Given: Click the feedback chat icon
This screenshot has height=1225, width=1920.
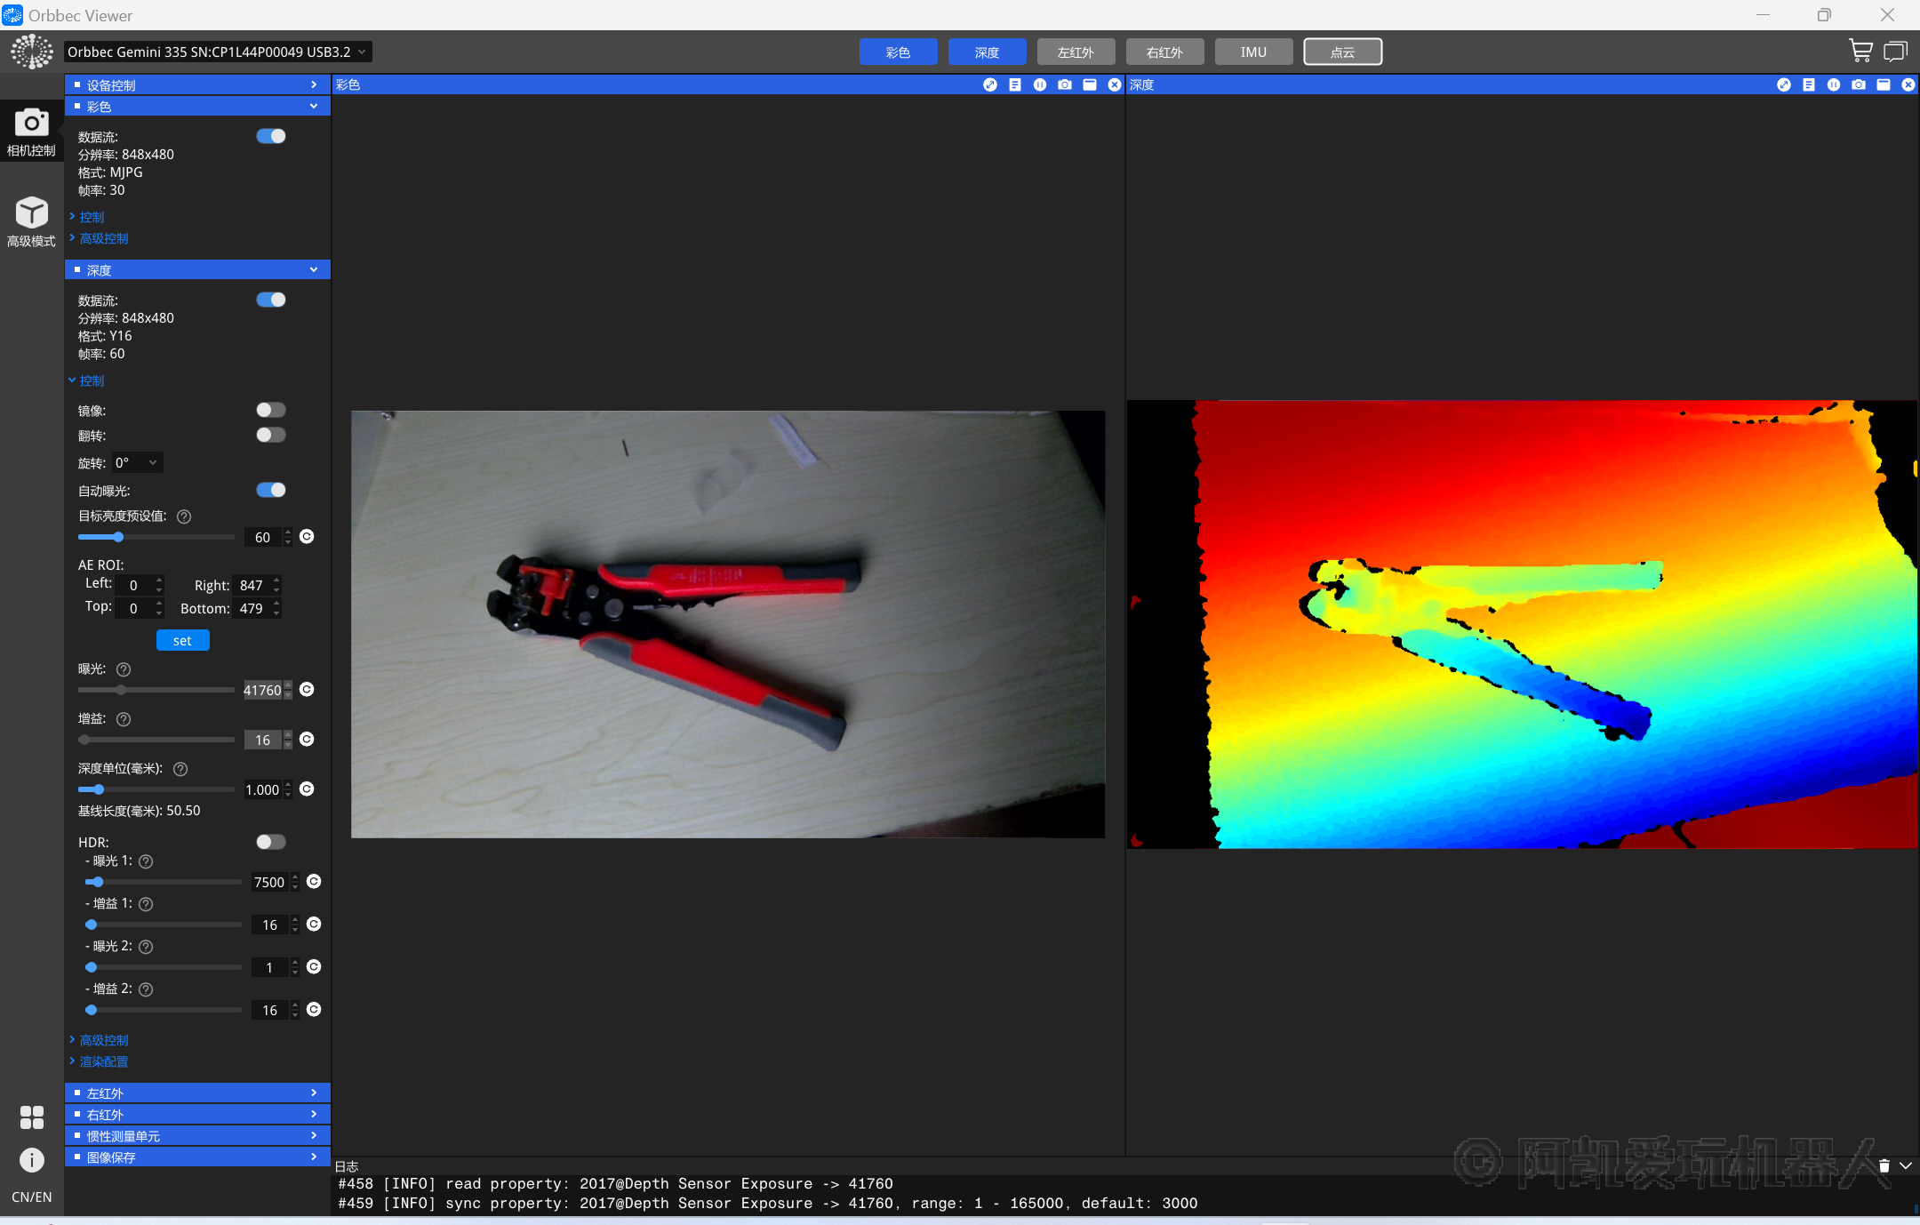Looking at the screenshot, I should pos(1895,51).
